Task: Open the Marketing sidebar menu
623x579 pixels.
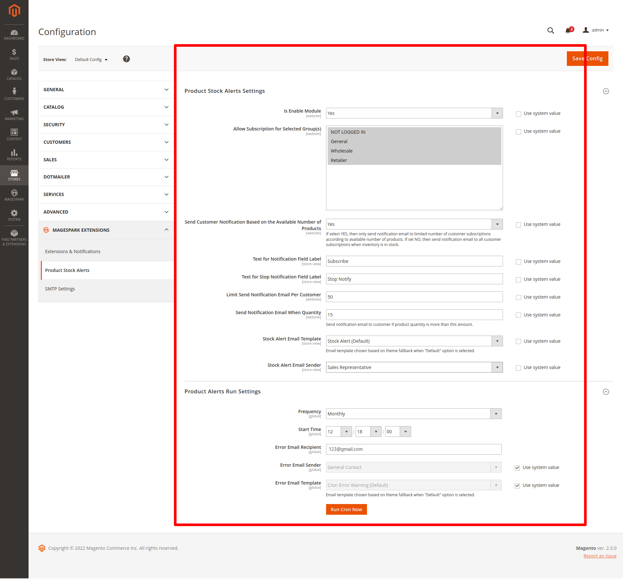Action: click(14, 115)
